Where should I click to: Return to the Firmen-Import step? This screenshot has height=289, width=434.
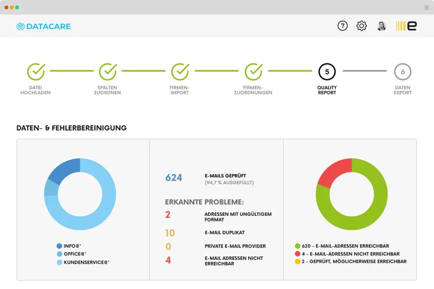180,72
